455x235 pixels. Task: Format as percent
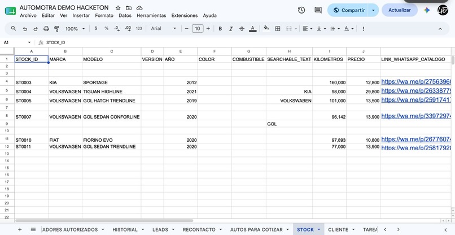[107, 28]
